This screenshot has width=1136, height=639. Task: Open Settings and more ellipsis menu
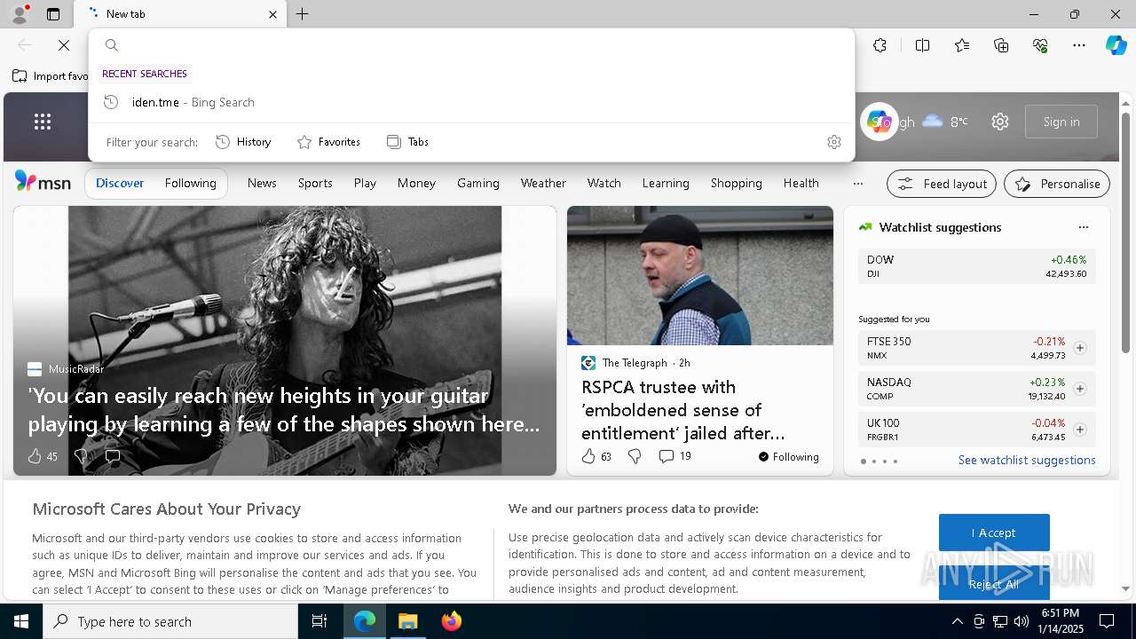(1079, 45)
